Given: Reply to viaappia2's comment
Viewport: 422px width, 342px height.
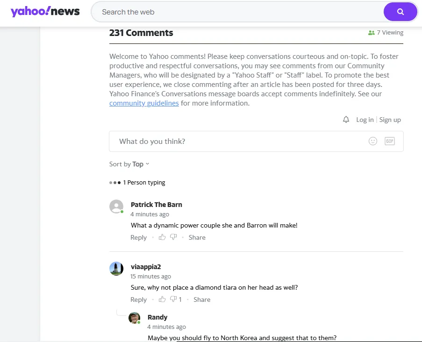Looking at the screenshot, I should click(138, 299).
